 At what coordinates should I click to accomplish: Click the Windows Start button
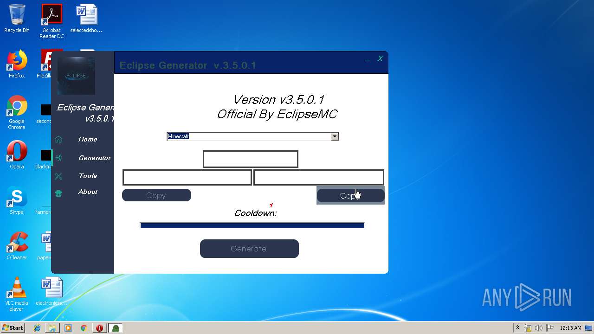13,328
